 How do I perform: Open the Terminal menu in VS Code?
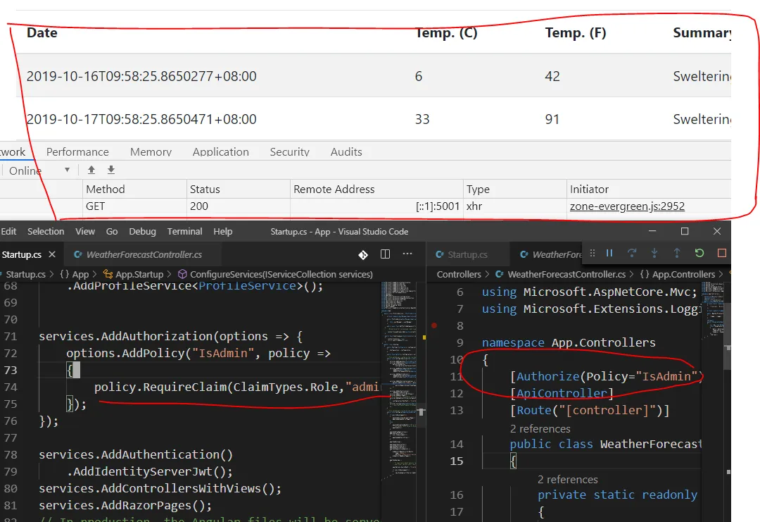(x=184, y=231)
